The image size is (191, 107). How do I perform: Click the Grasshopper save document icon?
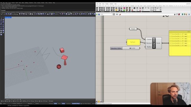coord(99,15)
